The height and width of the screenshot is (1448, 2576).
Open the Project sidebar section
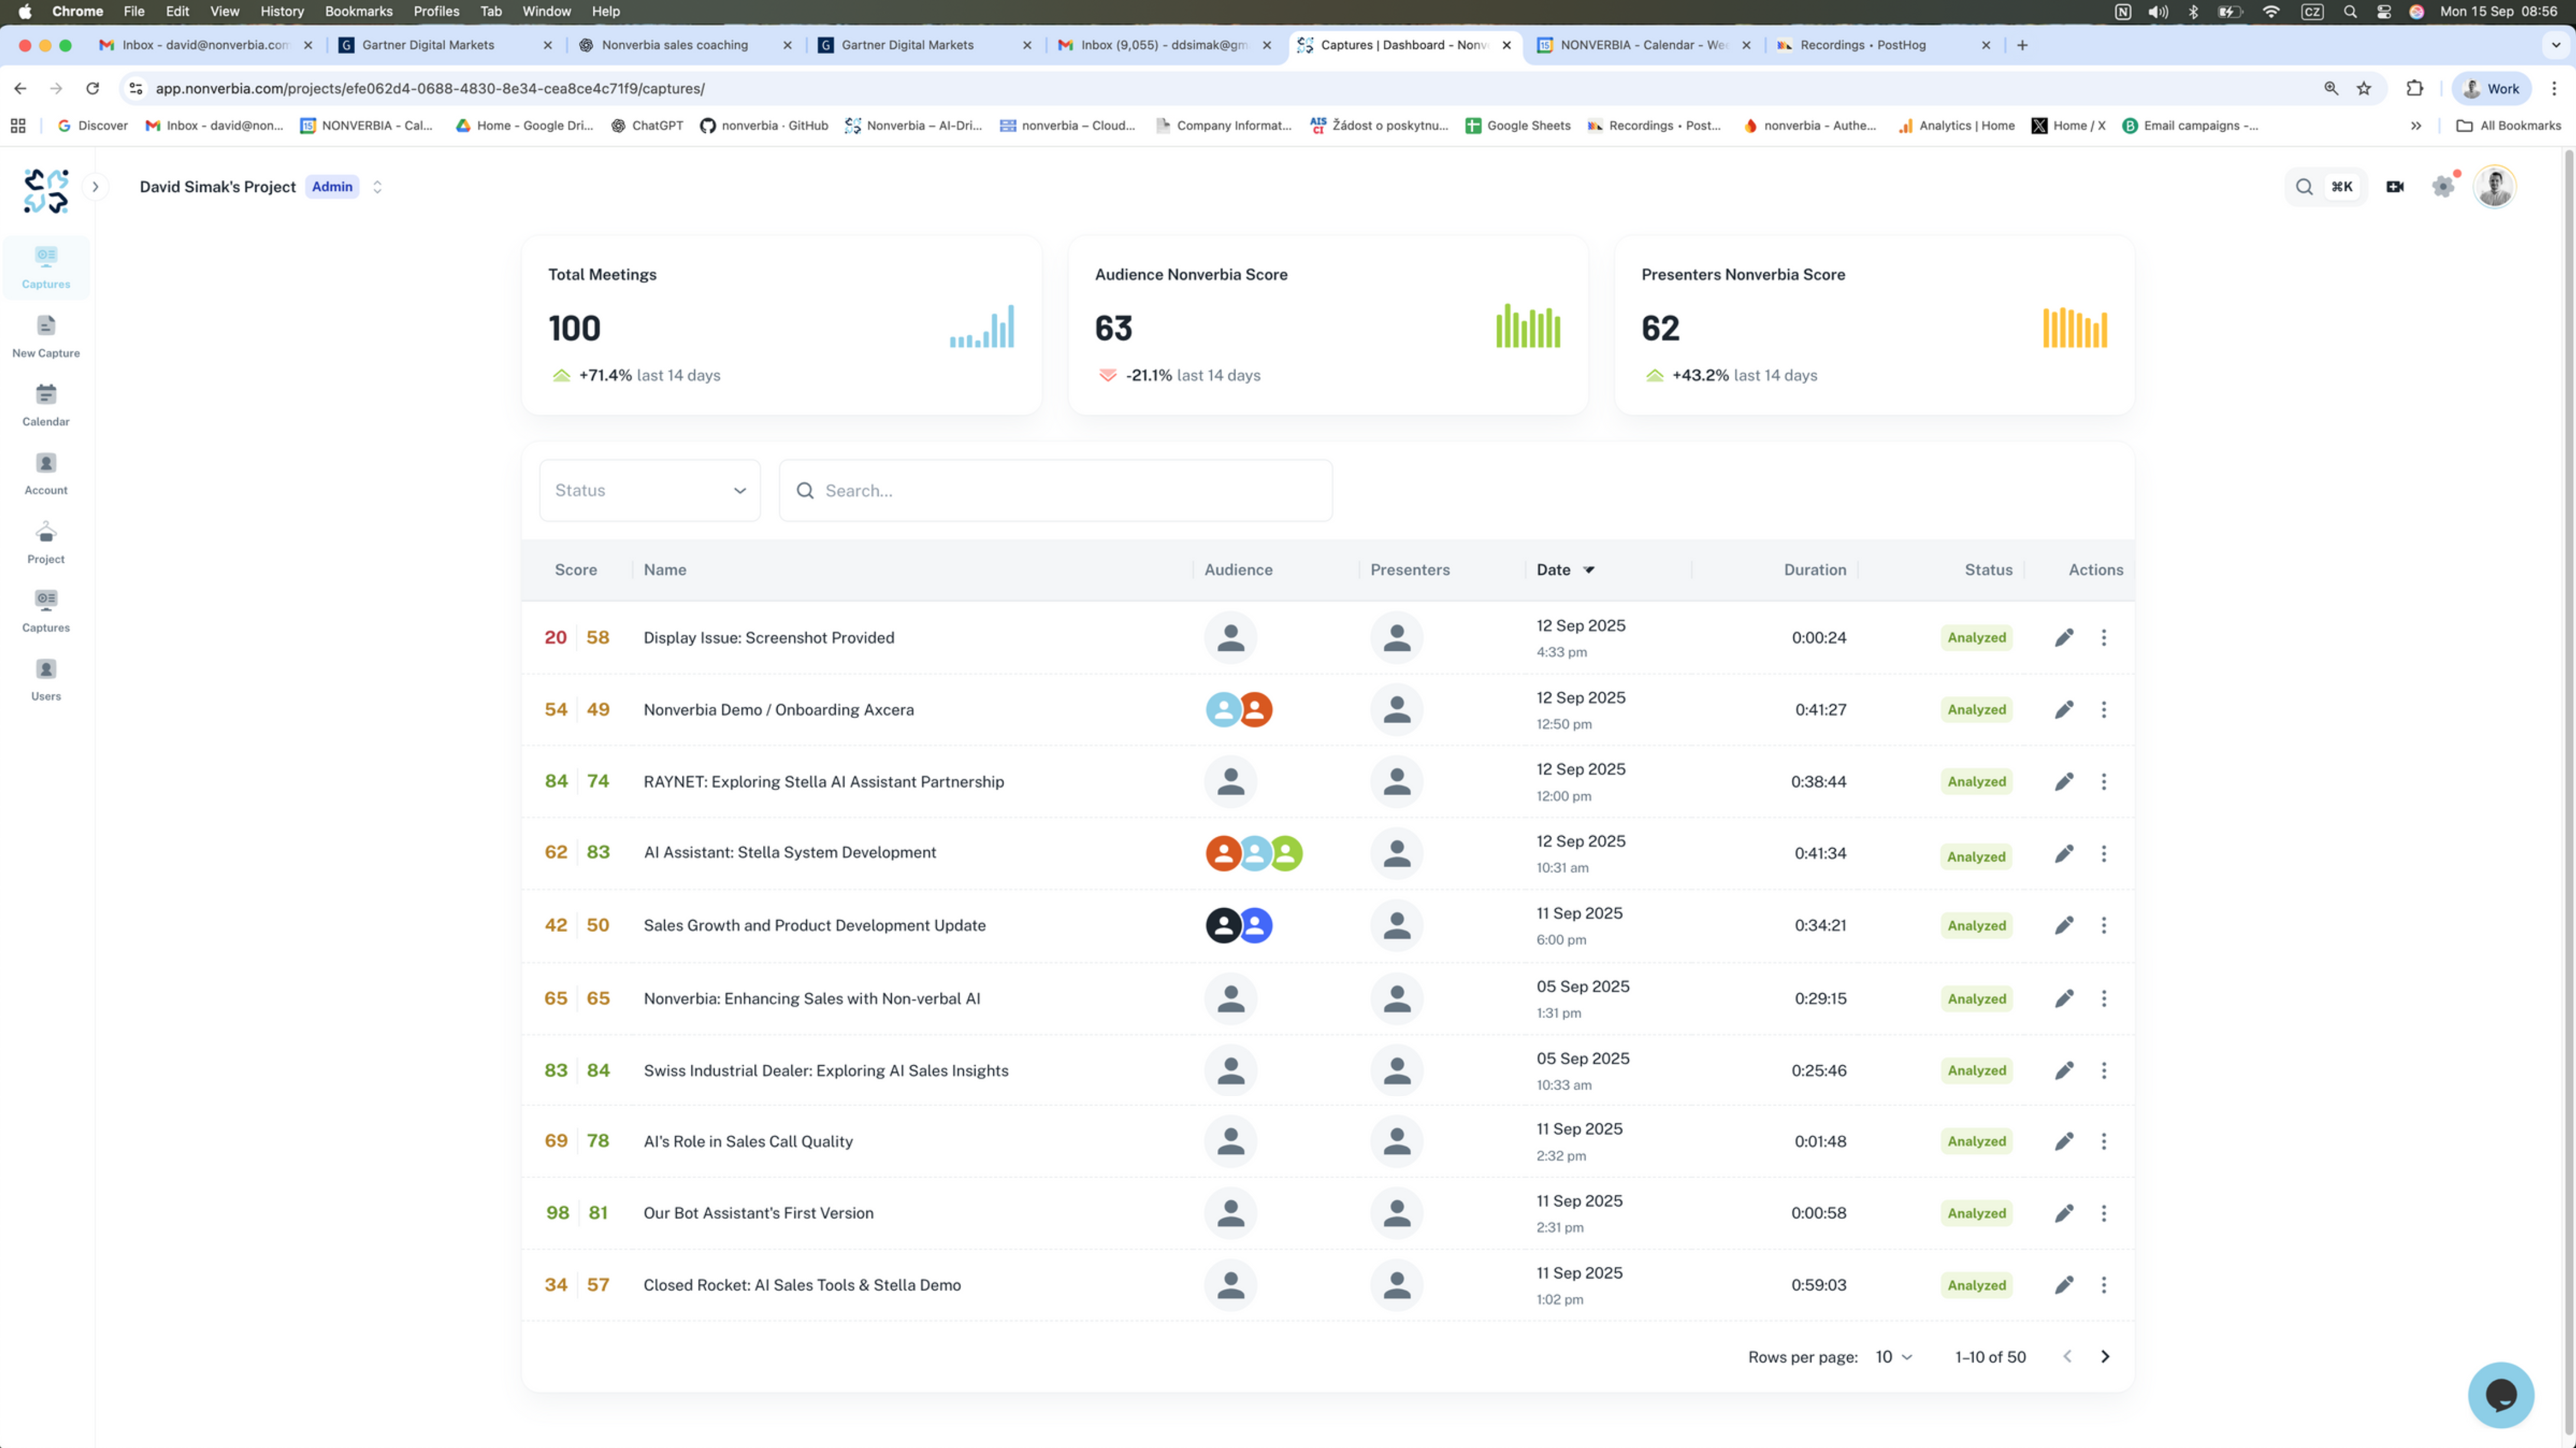(x=46, y=542)
